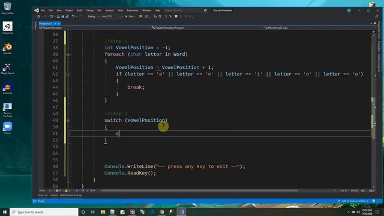Click the Task View icon on taskbar
Image resolution: width=384 pixels, height=216 pixels.
click(92, 212)
